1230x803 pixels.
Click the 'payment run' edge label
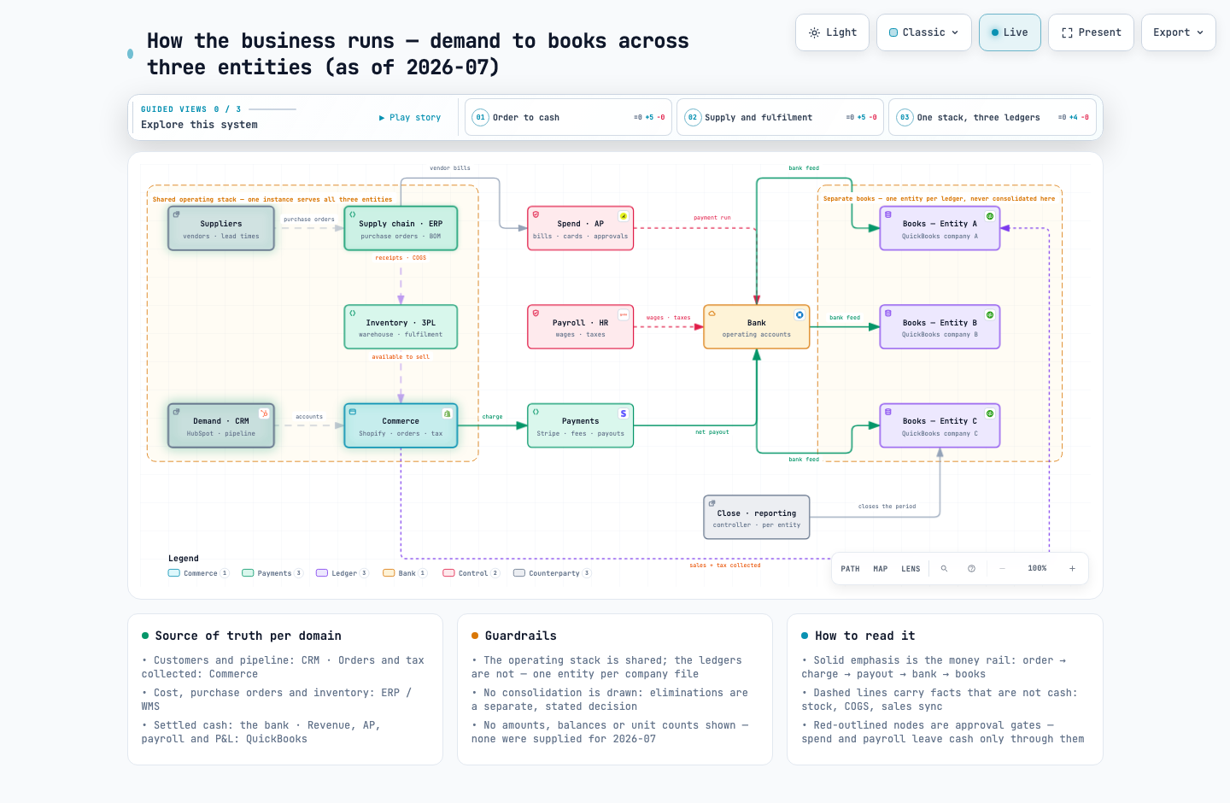712,218
